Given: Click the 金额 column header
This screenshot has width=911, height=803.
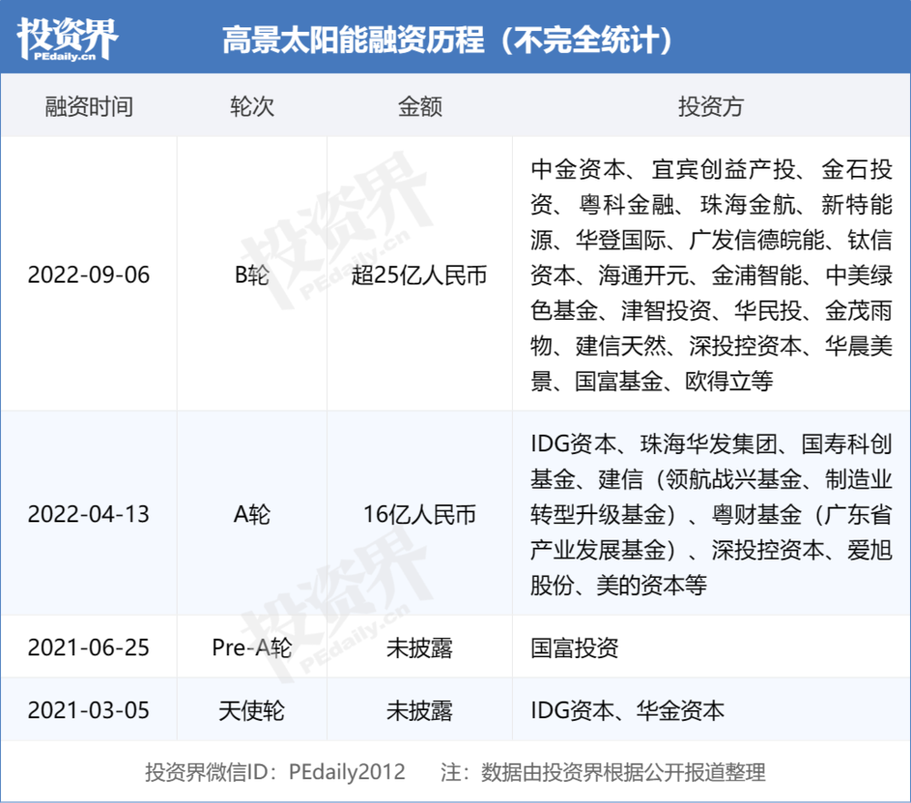Looking at the screenshot, I should 419,107.
